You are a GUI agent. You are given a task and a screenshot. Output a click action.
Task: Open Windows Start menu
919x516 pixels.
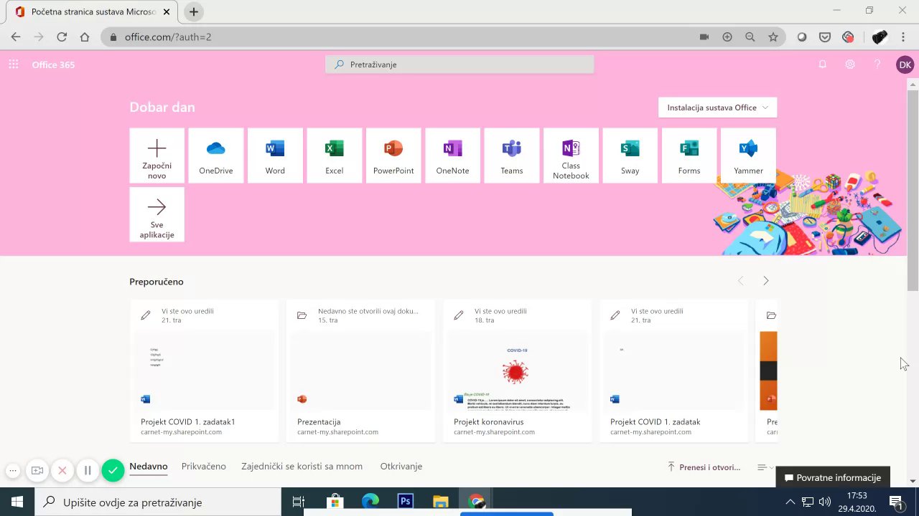pyautogui.click(x=17, y=502)
